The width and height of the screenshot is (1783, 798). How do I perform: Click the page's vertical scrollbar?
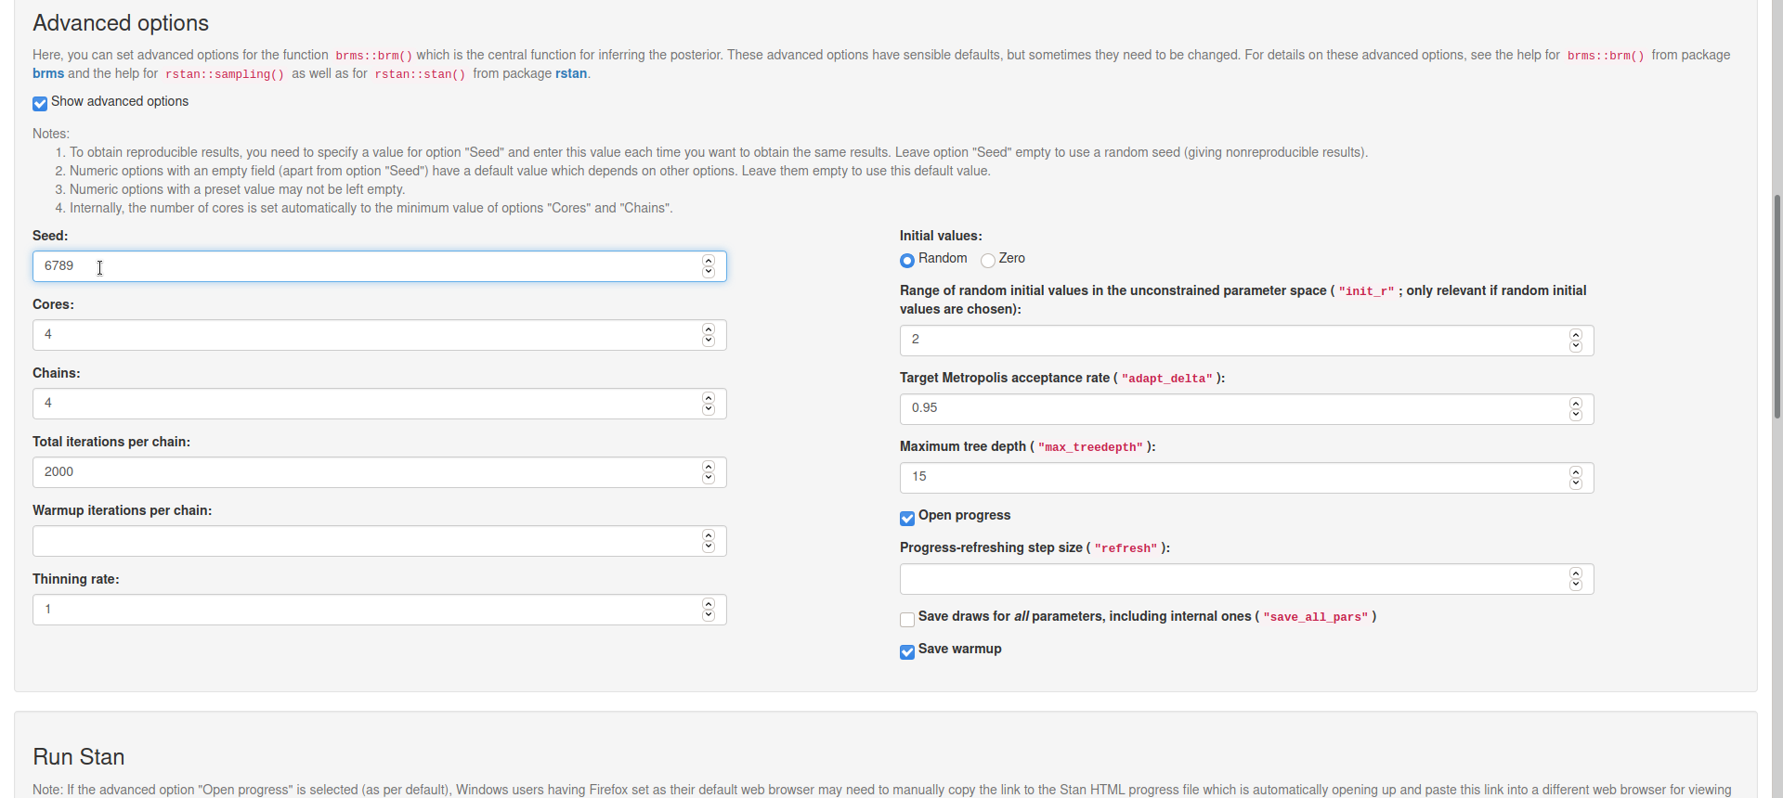[x=1776, y=306]
